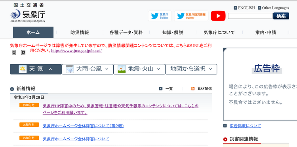The height and width of the screenshot is (147, 297).
Task: Expand the 地震・火山 dropdown
Action: coord(139,69)
